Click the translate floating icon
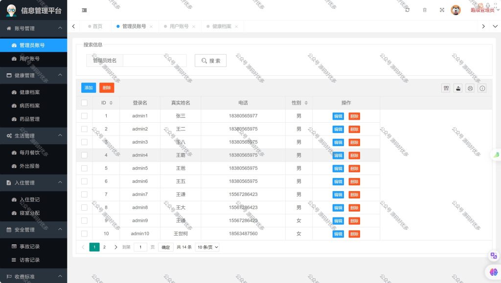 (494, 256)
